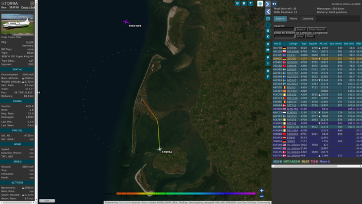Click the F map button
The height and width of the screenshot is (204, 362).
(x=268, y=77)
